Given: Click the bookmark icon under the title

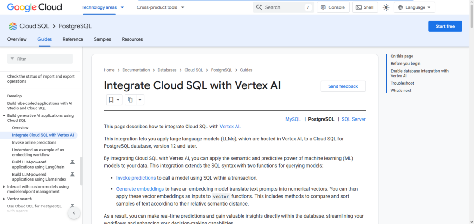Looking at the screenshot, I should coord(111,100).
